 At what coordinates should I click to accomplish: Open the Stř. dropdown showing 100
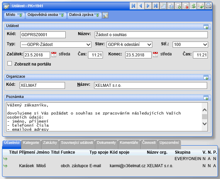190,45
